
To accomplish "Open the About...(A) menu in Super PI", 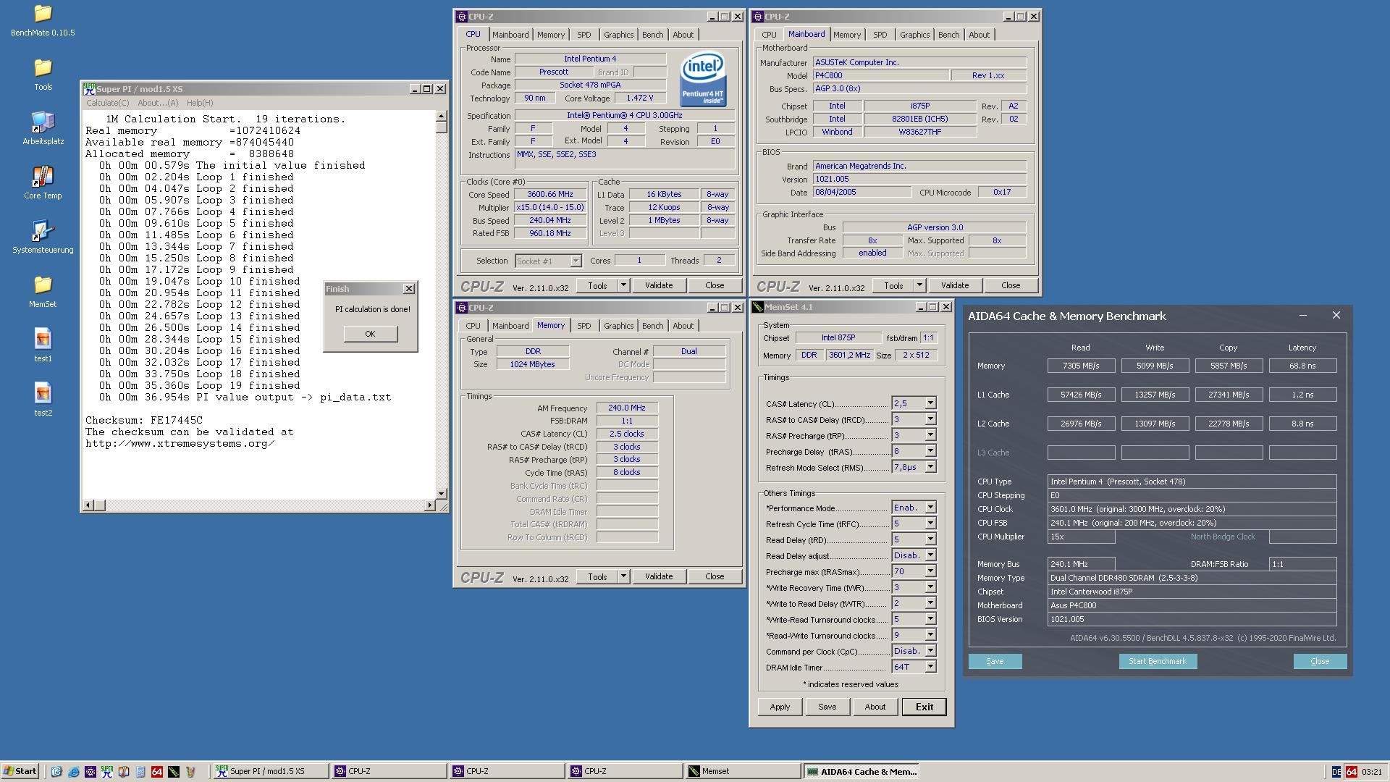I will point(158,103).
